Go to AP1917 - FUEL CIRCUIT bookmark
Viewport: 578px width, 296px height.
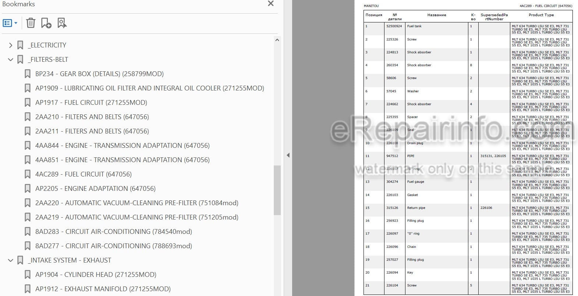[91, 103]
